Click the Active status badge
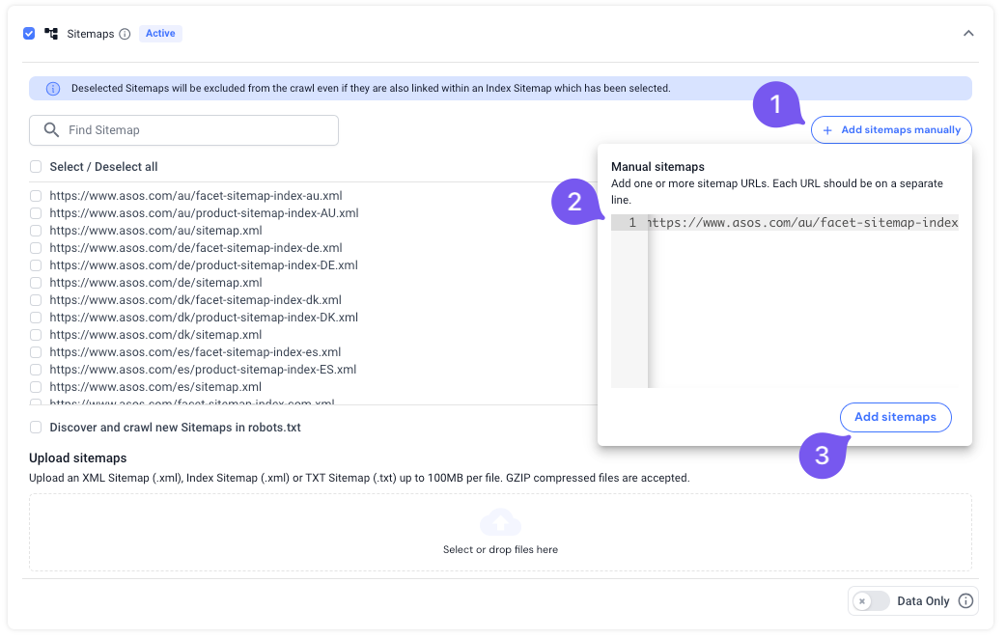The width and height of the screenshot is (1006, 638). [160, 34]
